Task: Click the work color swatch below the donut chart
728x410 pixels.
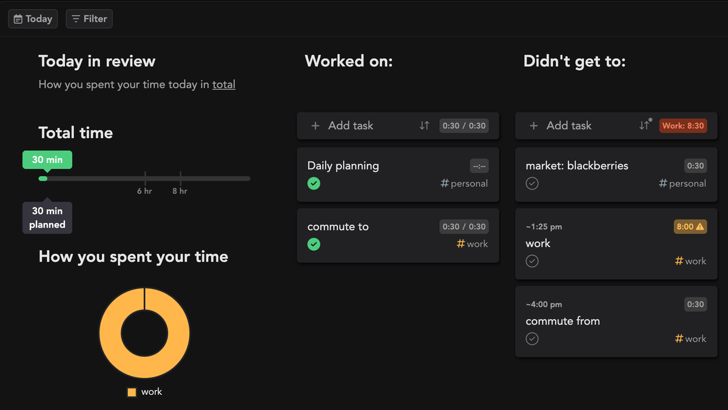Action: pyautogui.click(x=131, y=392)
